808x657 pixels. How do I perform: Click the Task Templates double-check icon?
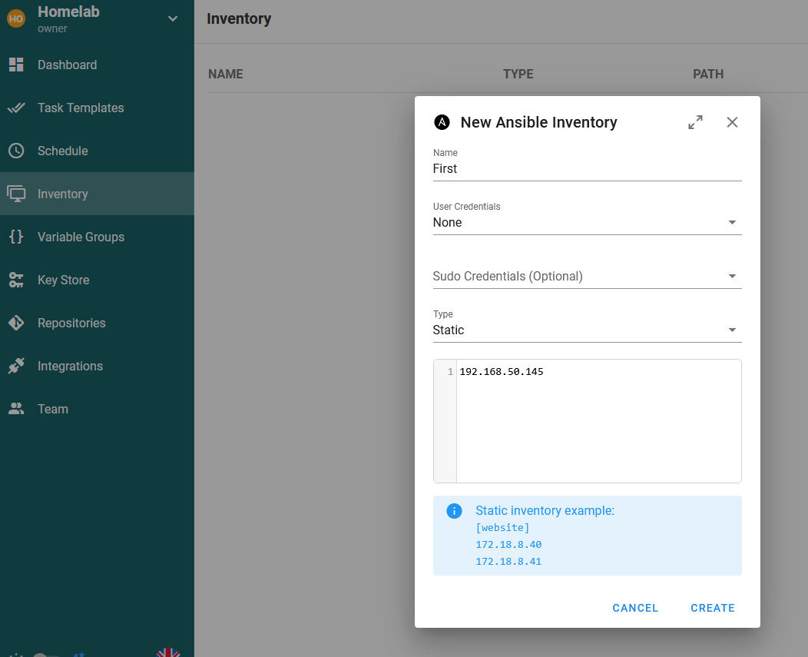click(16, 108)
